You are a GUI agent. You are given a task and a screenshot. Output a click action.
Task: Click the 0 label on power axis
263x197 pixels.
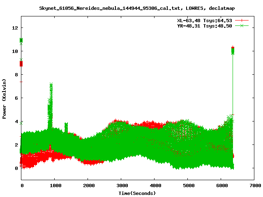pyautogui.click(x=16, y=168)
